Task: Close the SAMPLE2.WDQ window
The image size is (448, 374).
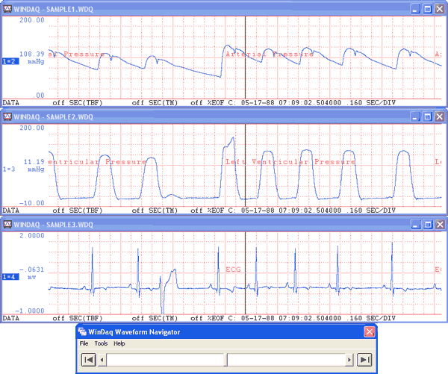Action: [x=440, y=116]
